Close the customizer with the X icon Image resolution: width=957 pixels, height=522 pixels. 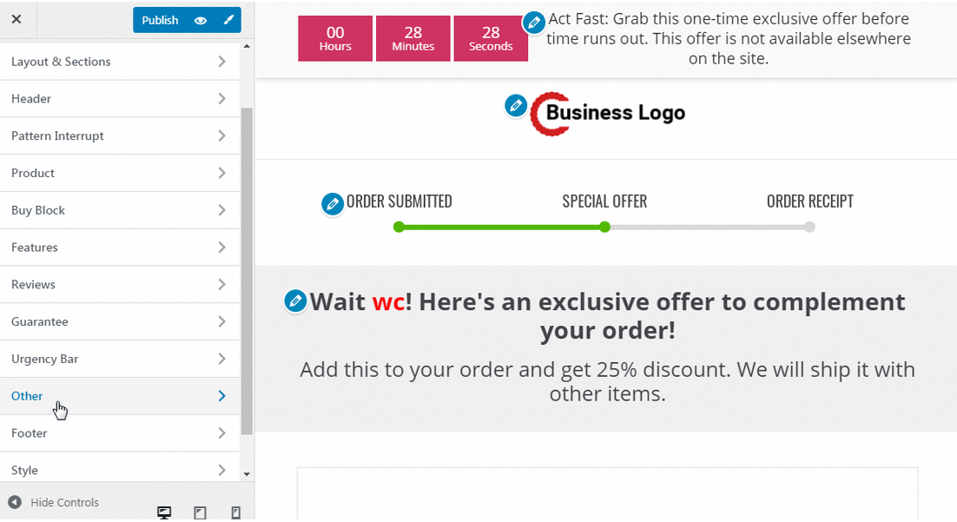pyautogui.click(x=16, y=19)
